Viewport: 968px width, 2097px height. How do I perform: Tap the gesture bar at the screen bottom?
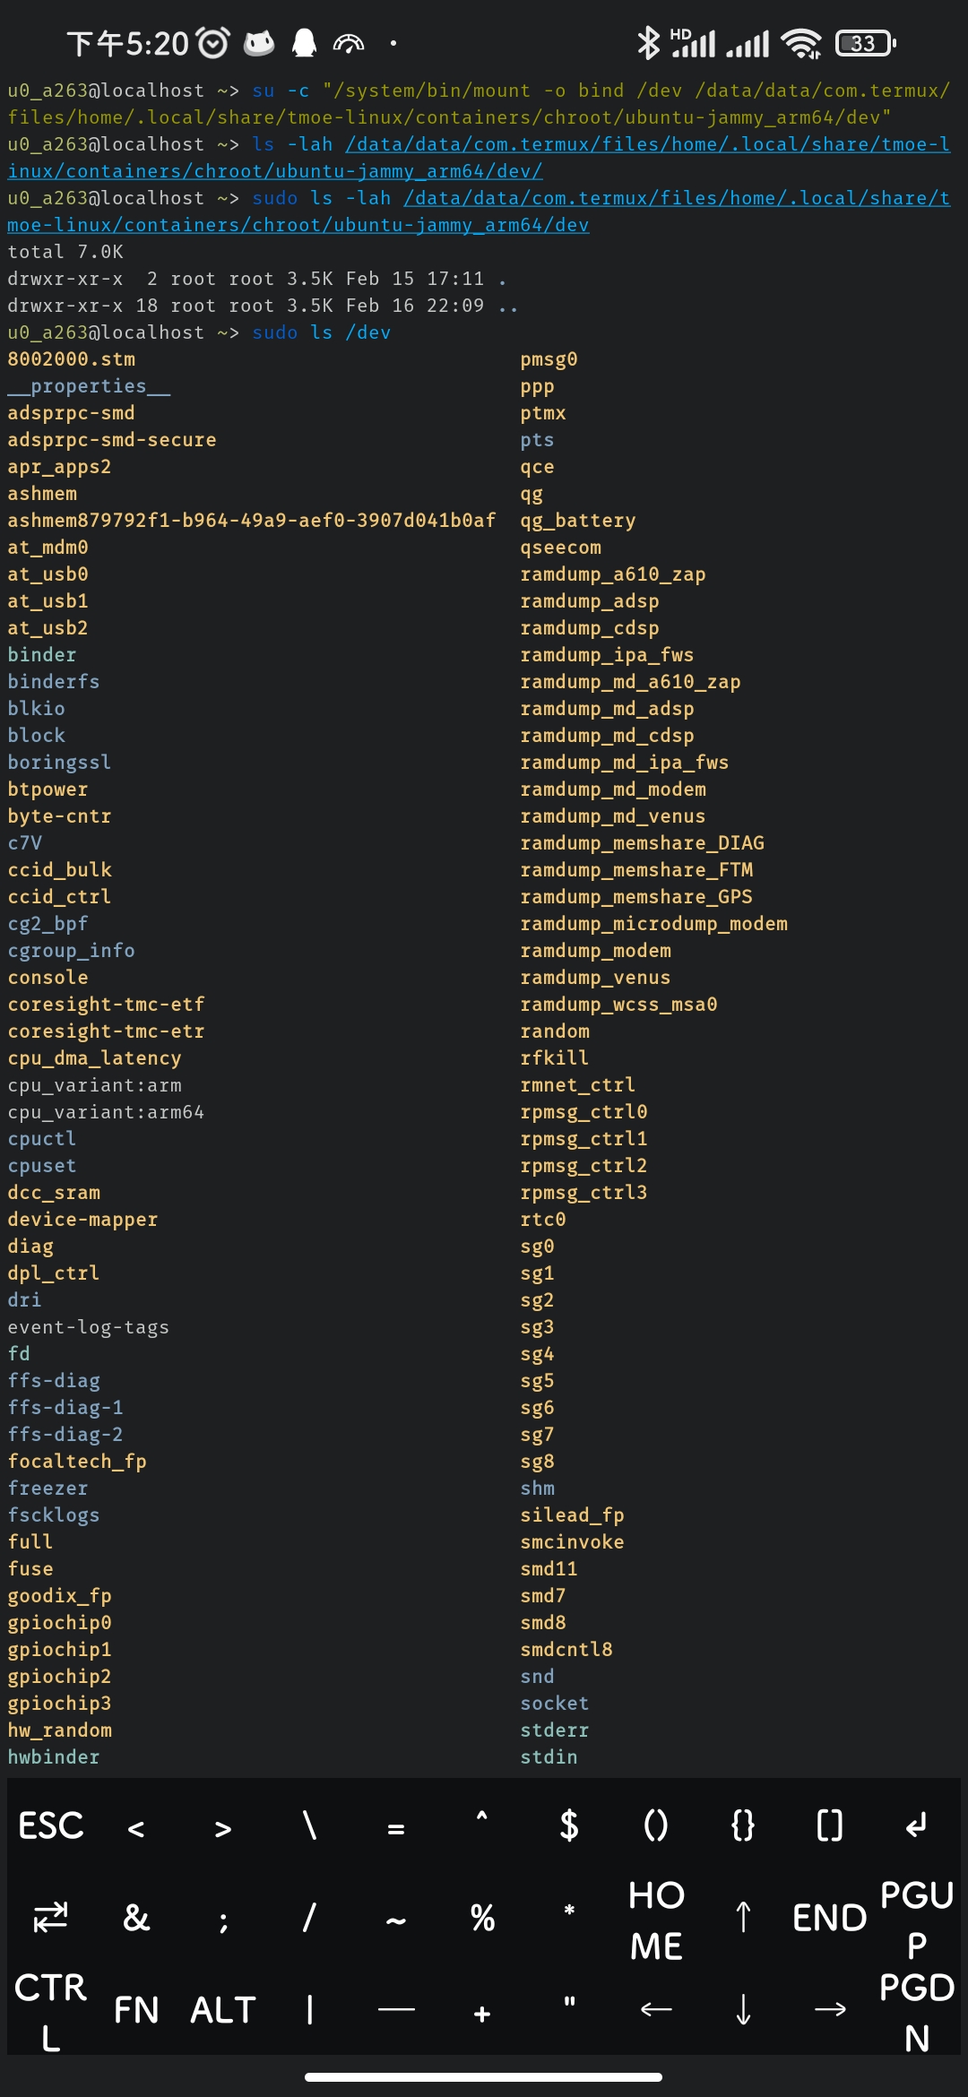click(484, 2078)
